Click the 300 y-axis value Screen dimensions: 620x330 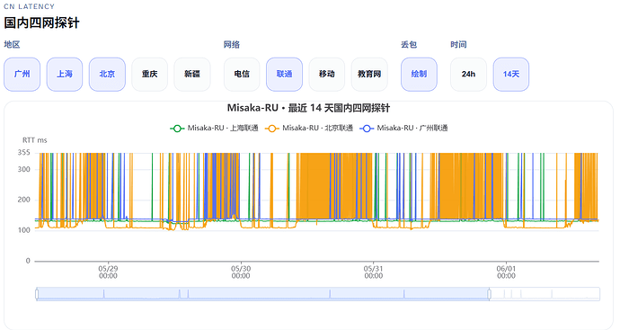tap(23, 169)
